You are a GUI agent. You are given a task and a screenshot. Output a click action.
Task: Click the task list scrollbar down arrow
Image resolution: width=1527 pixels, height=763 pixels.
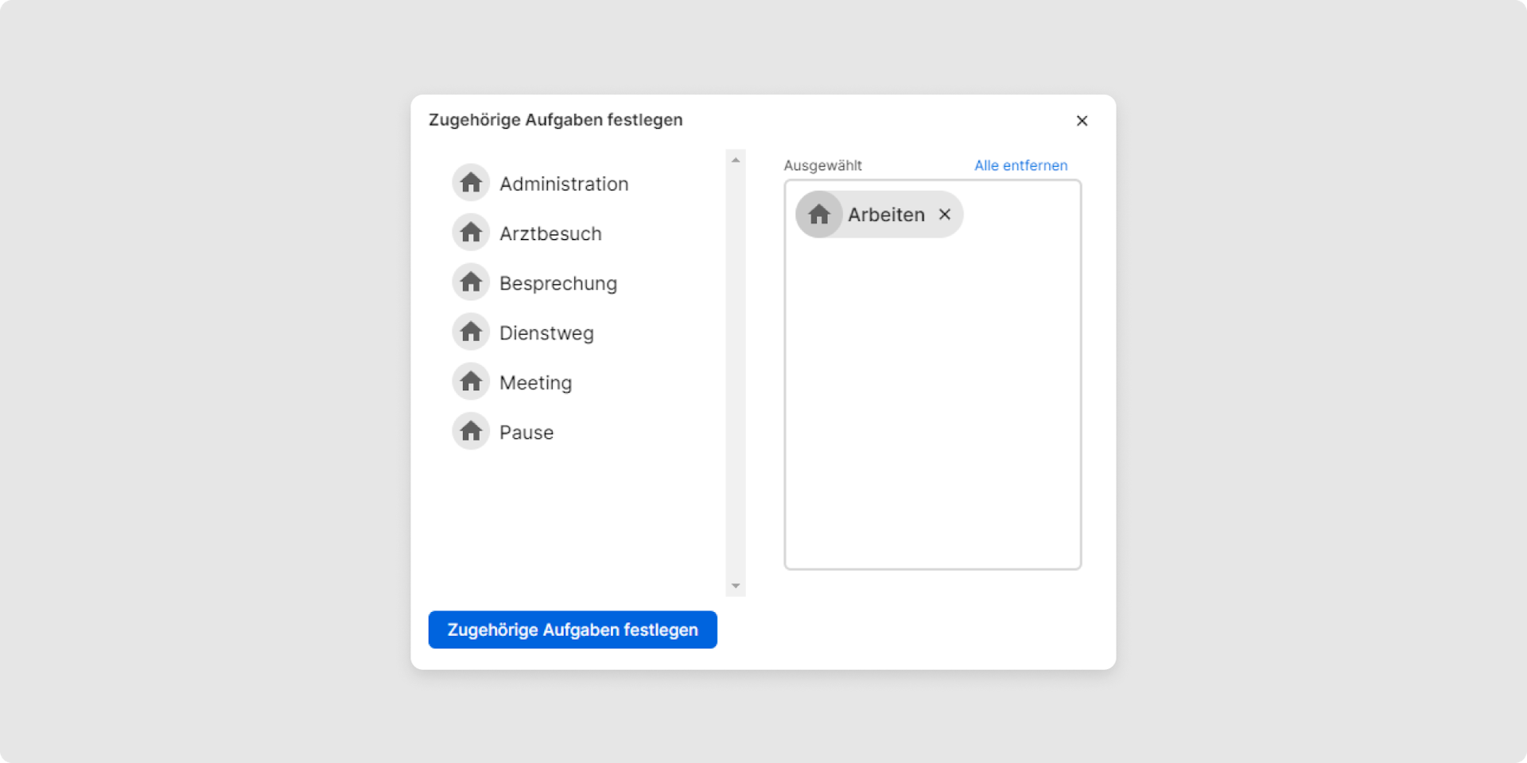(736, 586)
